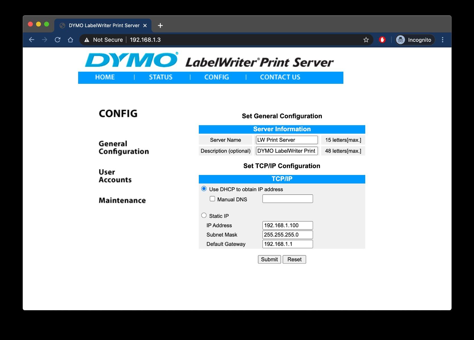Click the '48 letters[max.]' note
This screenshot has width=474, height=340.
tap(343, 151)
